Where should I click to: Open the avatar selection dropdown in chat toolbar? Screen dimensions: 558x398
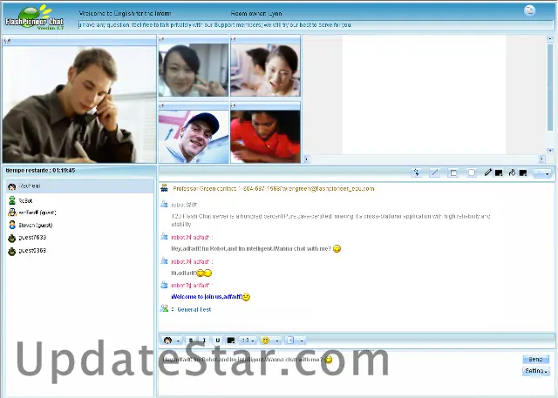[x=172, y=341]
